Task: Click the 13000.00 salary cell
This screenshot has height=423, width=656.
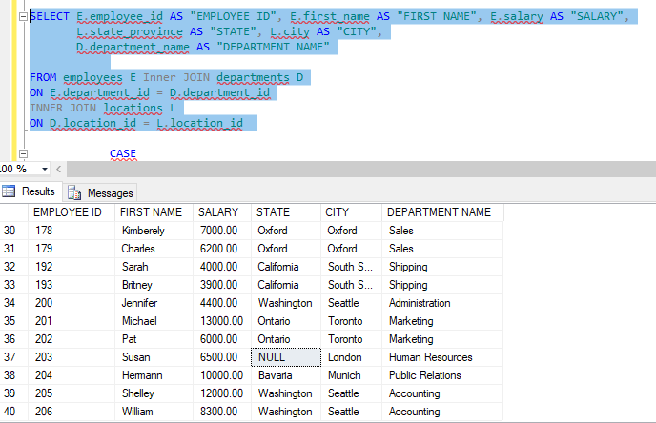Action: (x=221, y=321)
